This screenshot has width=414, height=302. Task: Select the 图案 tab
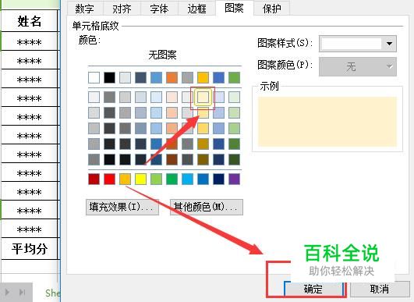point(234,8)
